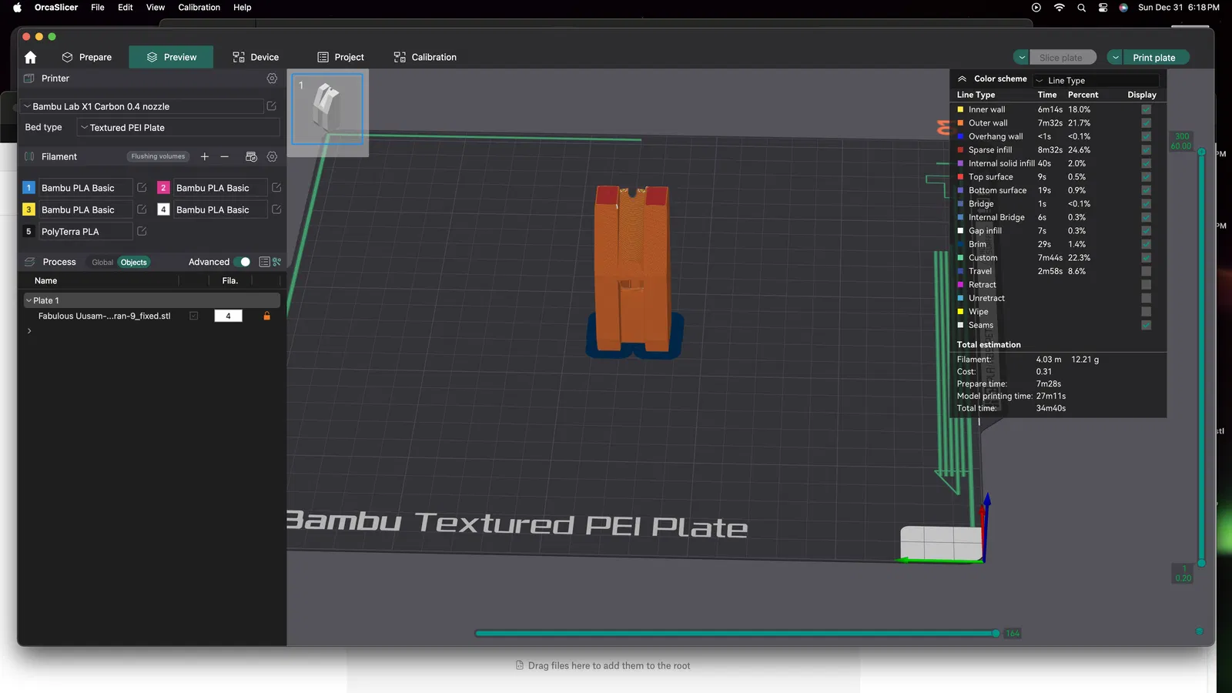Toggle Inner wall display checkbox

(1146, 109)
